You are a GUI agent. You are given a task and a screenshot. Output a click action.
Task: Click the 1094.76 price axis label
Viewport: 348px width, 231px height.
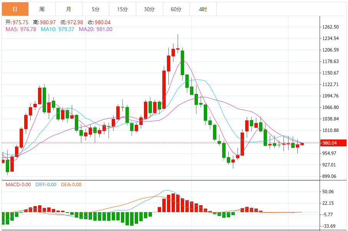330,96
